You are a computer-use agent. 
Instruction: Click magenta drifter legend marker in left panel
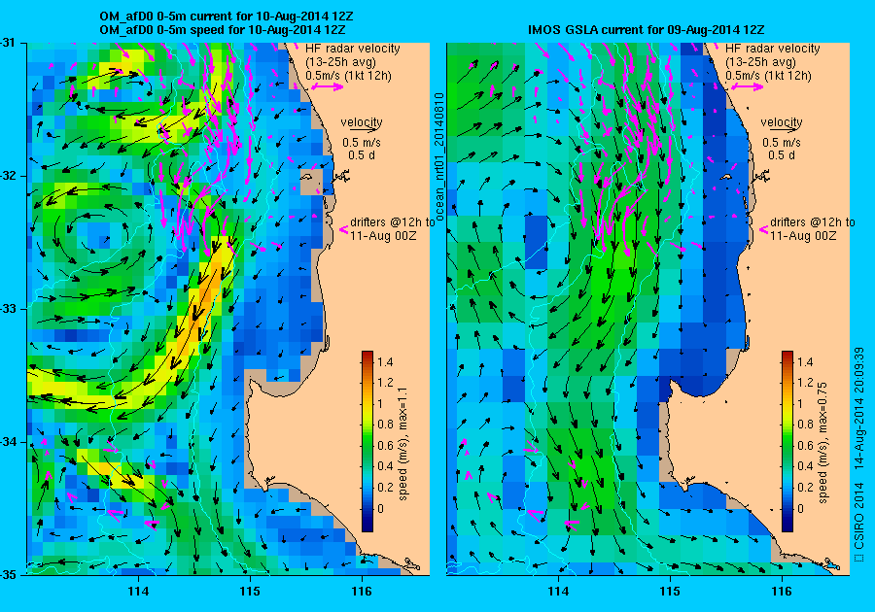(x=344, y=229)
